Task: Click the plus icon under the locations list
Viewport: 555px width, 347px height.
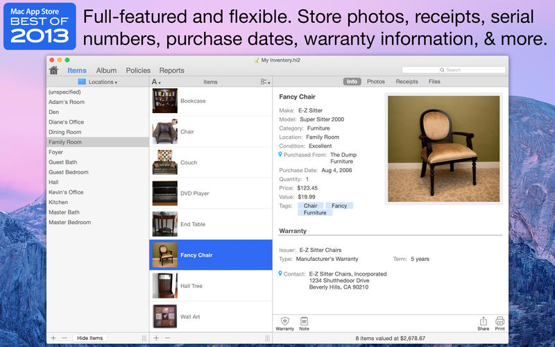Action: (53, 338)
